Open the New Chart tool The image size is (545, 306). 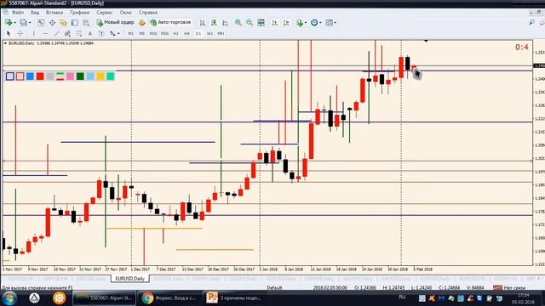[9, 23]
